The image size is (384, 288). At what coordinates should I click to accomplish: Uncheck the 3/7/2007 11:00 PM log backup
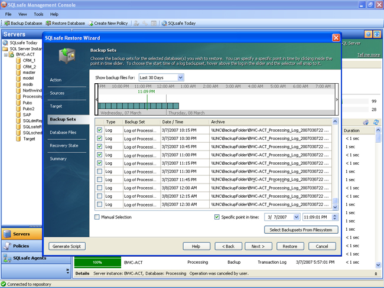[99, 155]
